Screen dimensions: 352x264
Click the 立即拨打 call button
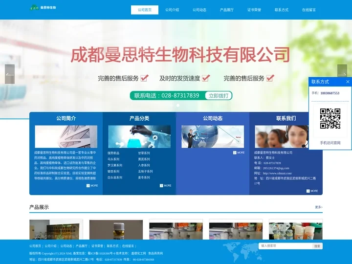coord(219,96)
